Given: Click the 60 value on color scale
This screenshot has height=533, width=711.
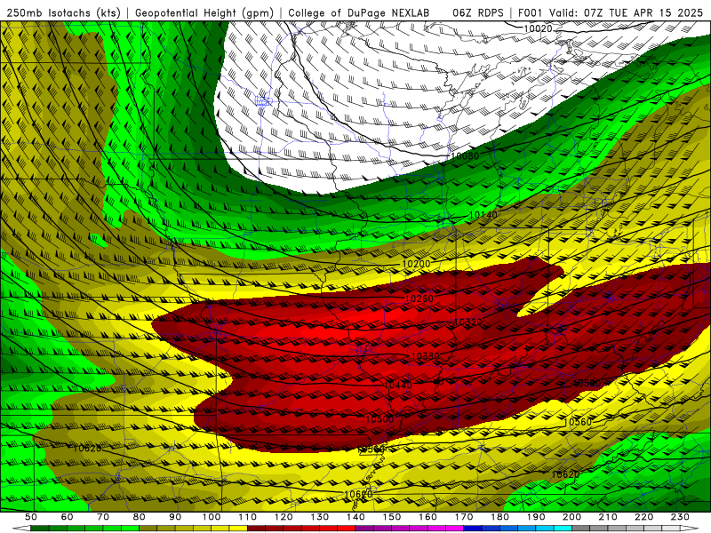Looking at the screenshot, I should (68, 517).
